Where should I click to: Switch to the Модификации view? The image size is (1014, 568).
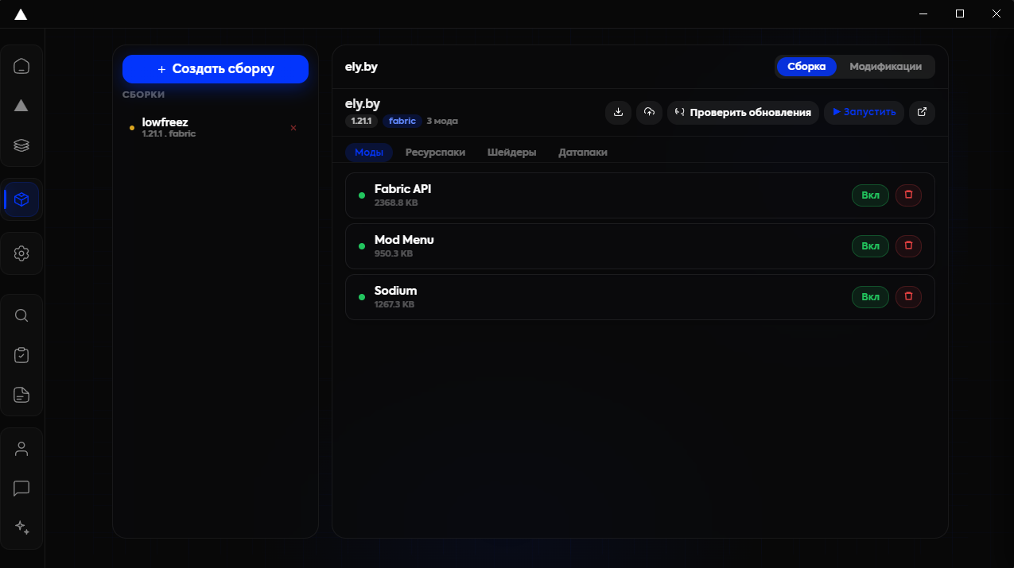pos(885,67)
